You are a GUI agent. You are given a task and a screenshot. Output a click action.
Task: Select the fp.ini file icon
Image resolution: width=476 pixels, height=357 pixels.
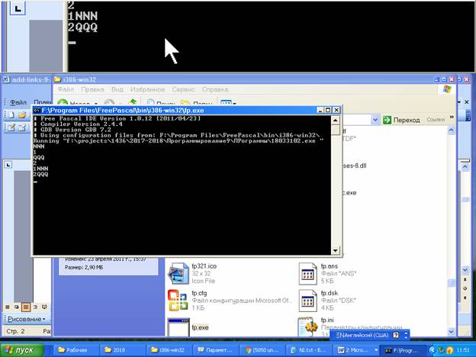pos(307,326)
